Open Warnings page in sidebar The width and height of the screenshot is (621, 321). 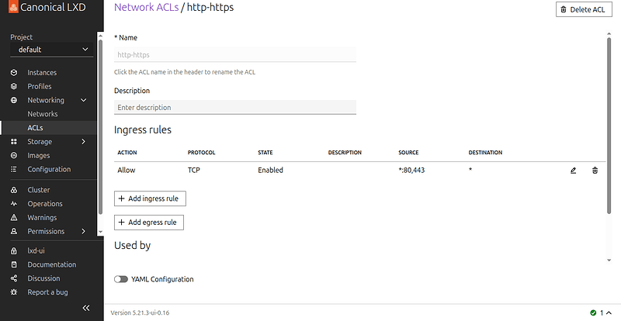[42, 218]
